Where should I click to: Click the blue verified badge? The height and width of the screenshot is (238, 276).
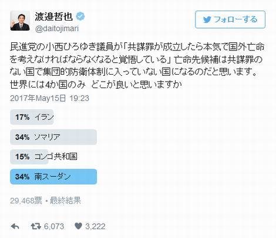point(80,16)
